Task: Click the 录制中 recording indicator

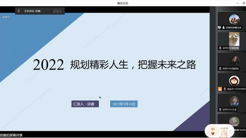Action: [6, 17]
